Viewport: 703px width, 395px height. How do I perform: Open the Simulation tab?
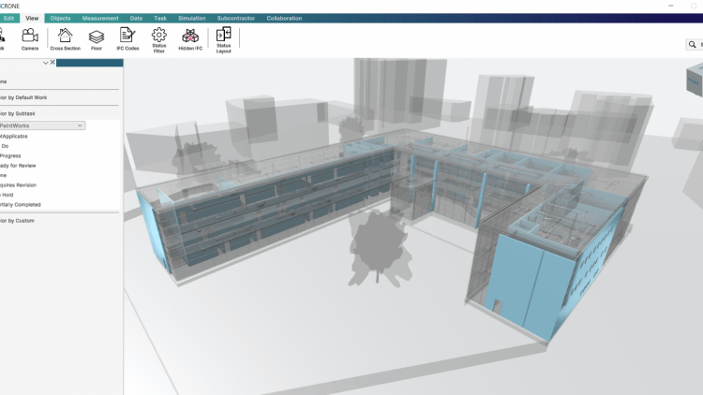pyautogui.click(x=190, y=18)
